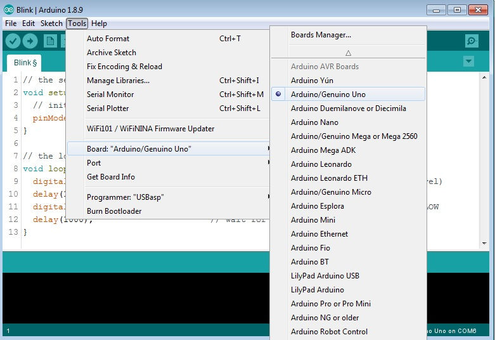Image resolution: width=495 pixels, height=340 pixels.
Task: Open Serial Plotter
Action: 169,108
